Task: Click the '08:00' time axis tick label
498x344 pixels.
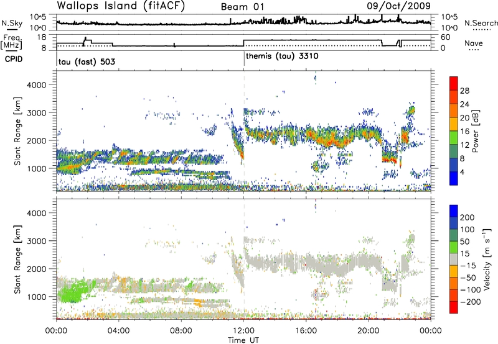Action: [x=181, y=331]
